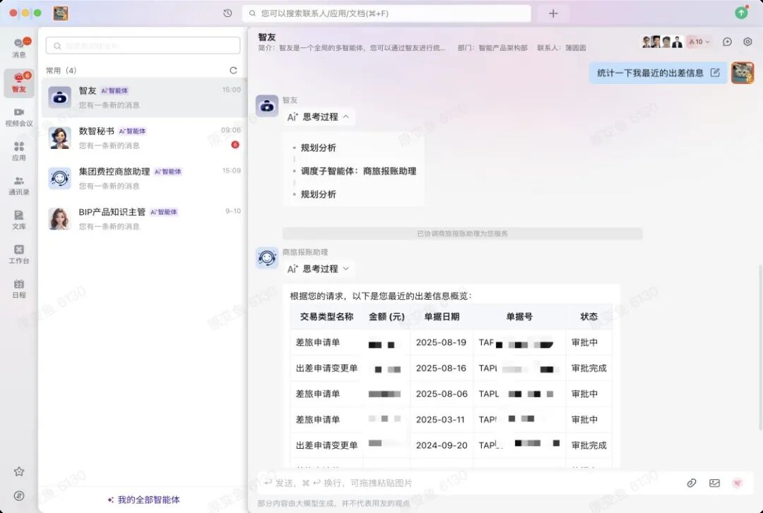Click the history clock icon beside search
The height and width of the screenshot is (513, 763).
[x=227, y=13]
